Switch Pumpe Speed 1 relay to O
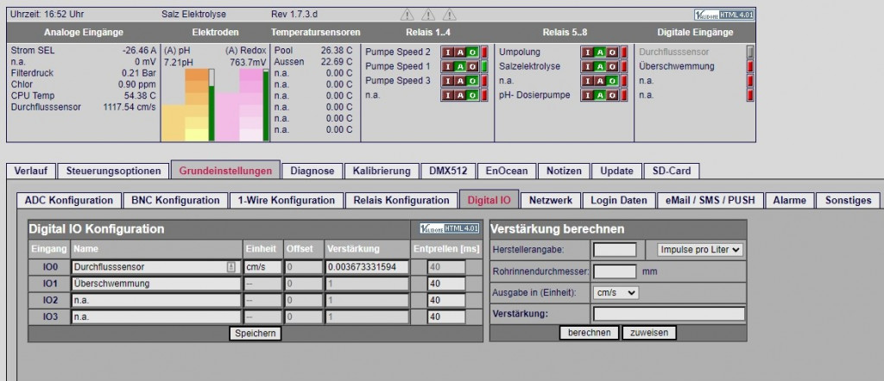 pos(472,66)
